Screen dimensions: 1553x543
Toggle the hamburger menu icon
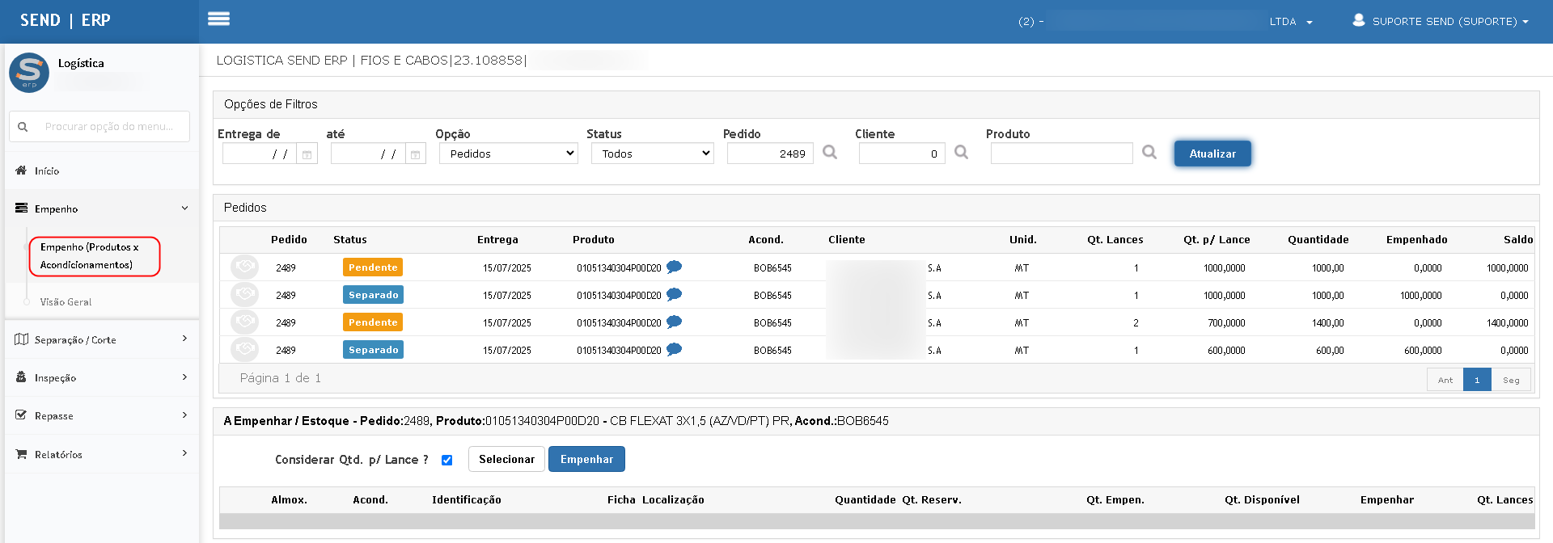click(x=218, y=19)
